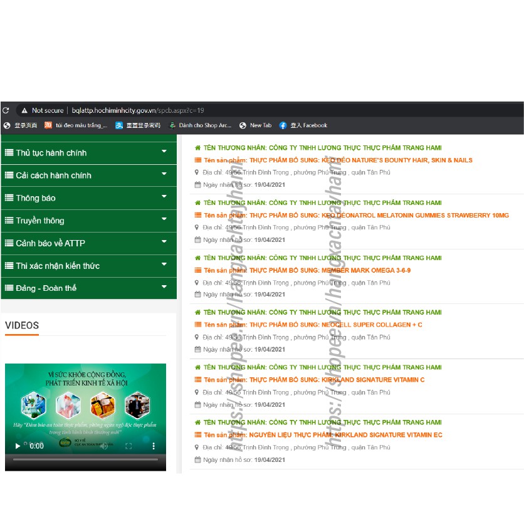Click the address bar URL field

point(138,110)
